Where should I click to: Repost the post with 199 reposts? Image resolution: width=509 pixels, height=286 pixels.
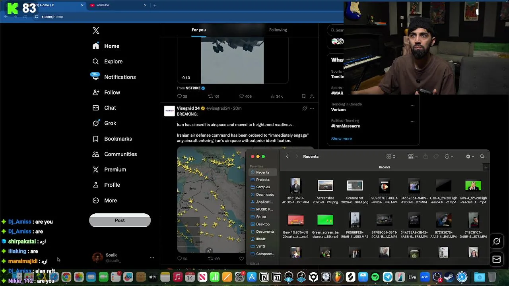pyautogui.click(x=214, y=259)
